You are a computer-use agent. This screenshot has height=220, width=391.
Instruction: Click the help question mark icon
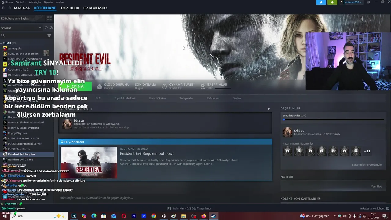click(x=342, y=2)
